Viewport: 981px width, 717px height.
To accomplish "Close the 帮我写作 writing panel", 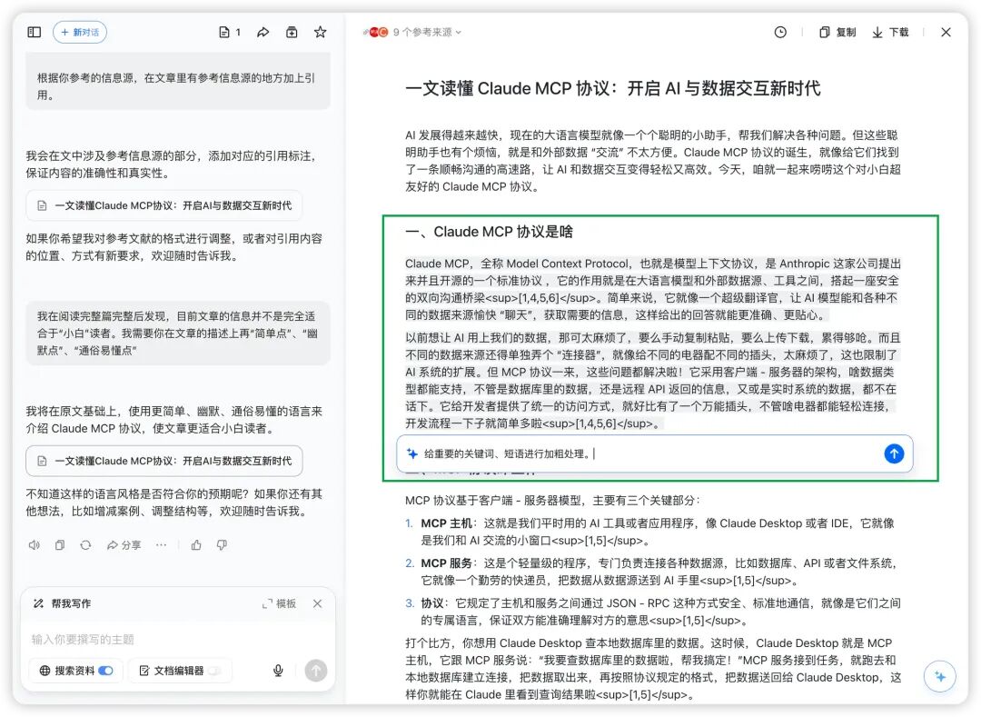I will click(x=317, y=603).
